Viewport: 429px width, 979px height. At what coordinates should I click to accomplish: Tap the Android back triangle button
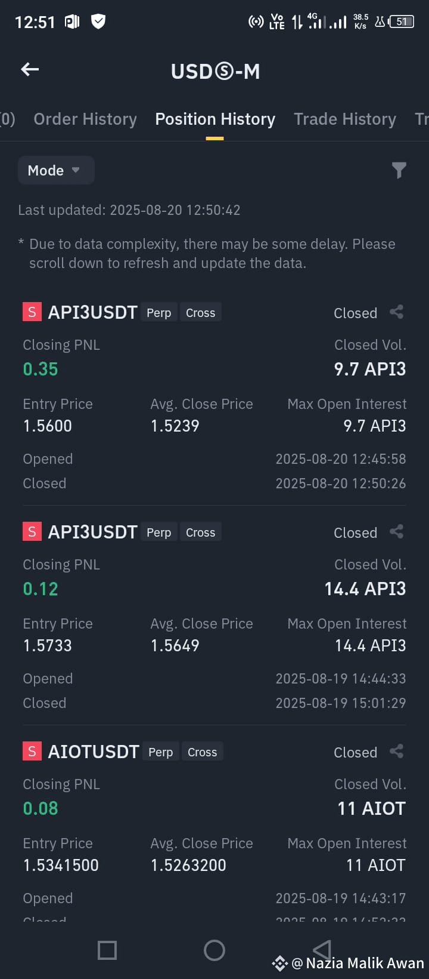click(322, 949)
